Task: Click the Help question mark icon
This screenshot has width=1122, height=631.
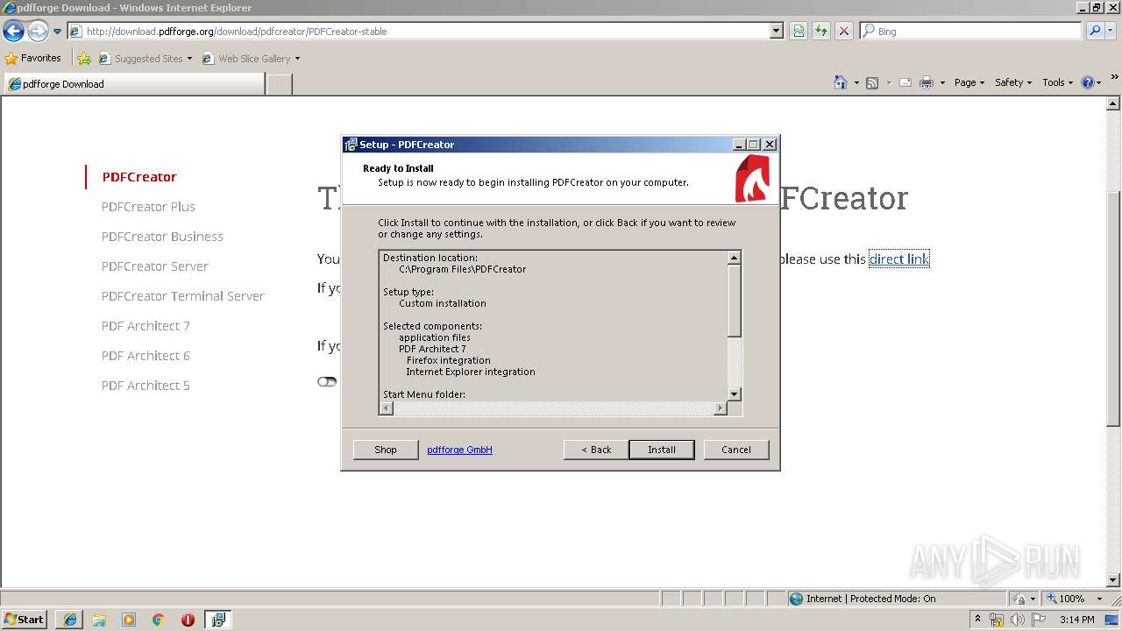Action: pos(1088,82)
